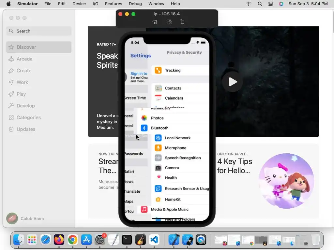
Task: Open System Settings from the Dock
Action: tap(100, 240)
